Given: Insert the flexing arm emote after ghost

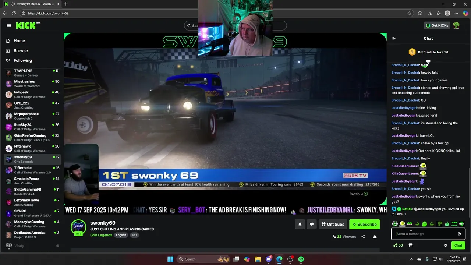Looking at the screenshot, I should pyautogui.click(x=432, y=224).
